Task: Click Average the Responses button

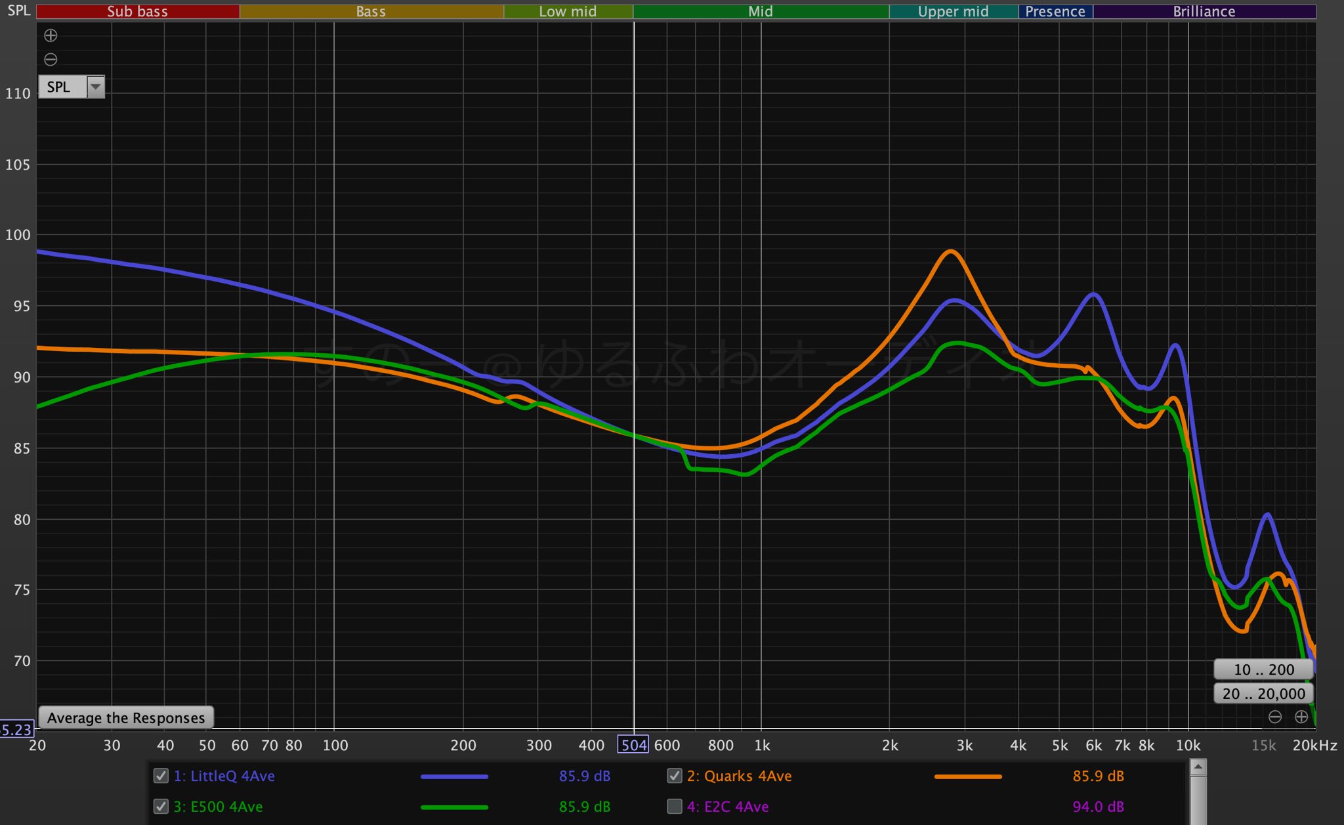Action: [x=126, y=717]
